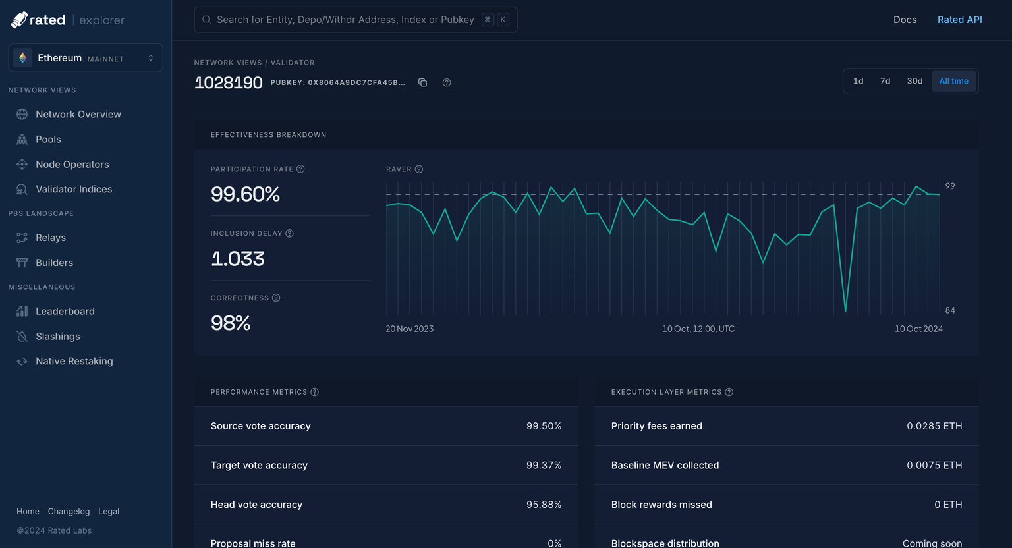The width and height of the screenshot is (1012, 548).
Task: Click the 1.033 inclusion delay value
Action: (x=237, y=259)
